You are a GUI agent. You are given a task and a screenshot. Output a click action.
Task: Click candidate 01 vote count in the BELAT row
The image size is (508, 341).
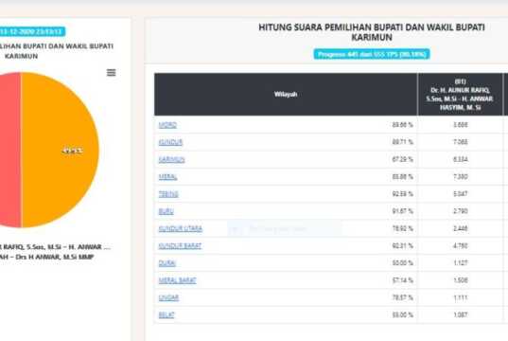[x=460, y=315]
